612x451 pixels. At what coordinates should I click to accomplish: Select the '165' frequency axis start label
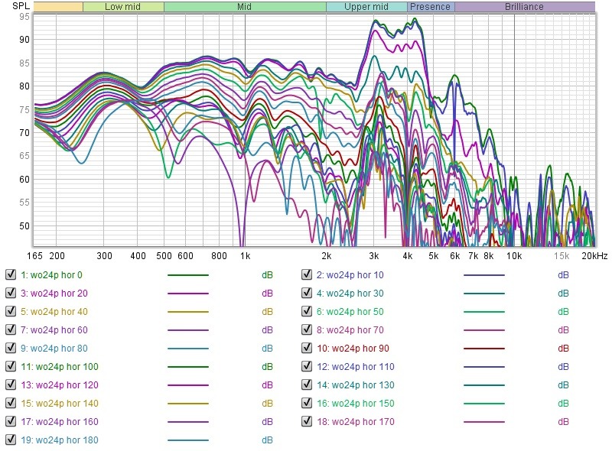click(x=34, y=256)
